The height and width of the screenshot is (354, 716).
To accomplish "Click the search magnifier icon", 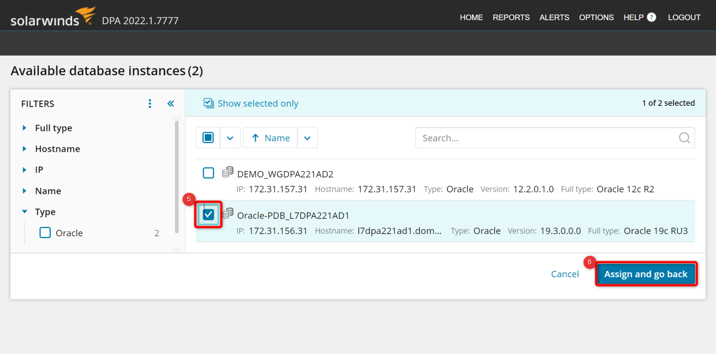I will (684, 138).
